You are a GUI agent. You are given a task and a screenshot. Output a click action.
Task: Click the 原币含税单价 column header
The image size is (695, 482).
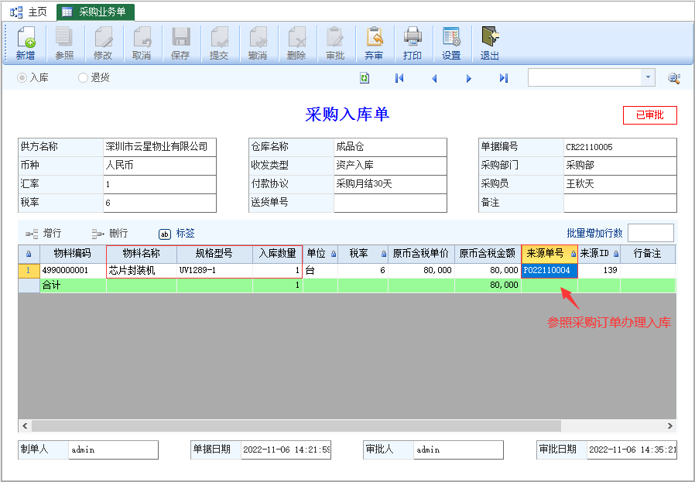(x=421, y=254)
